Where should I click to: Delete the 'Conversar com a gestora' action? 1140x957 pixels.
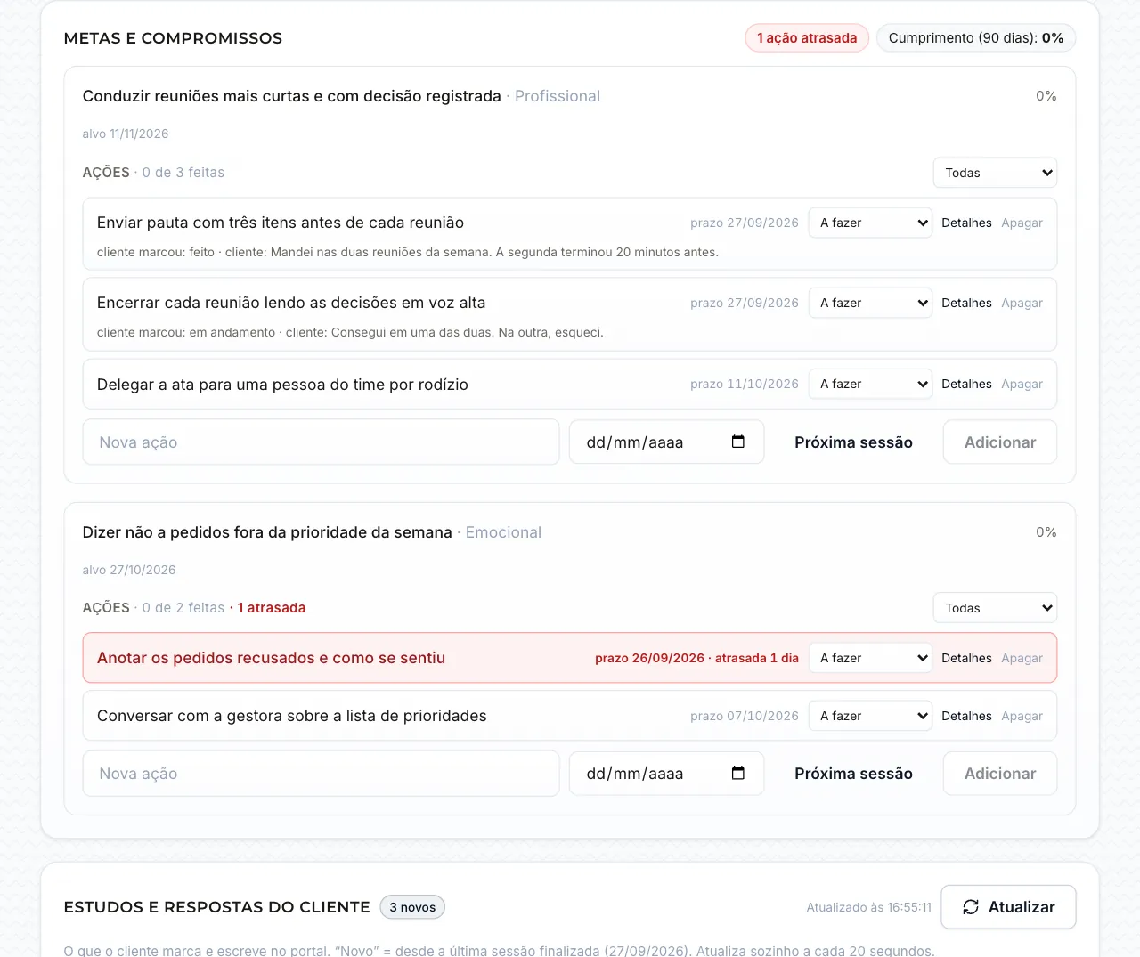pos(1022,716)
